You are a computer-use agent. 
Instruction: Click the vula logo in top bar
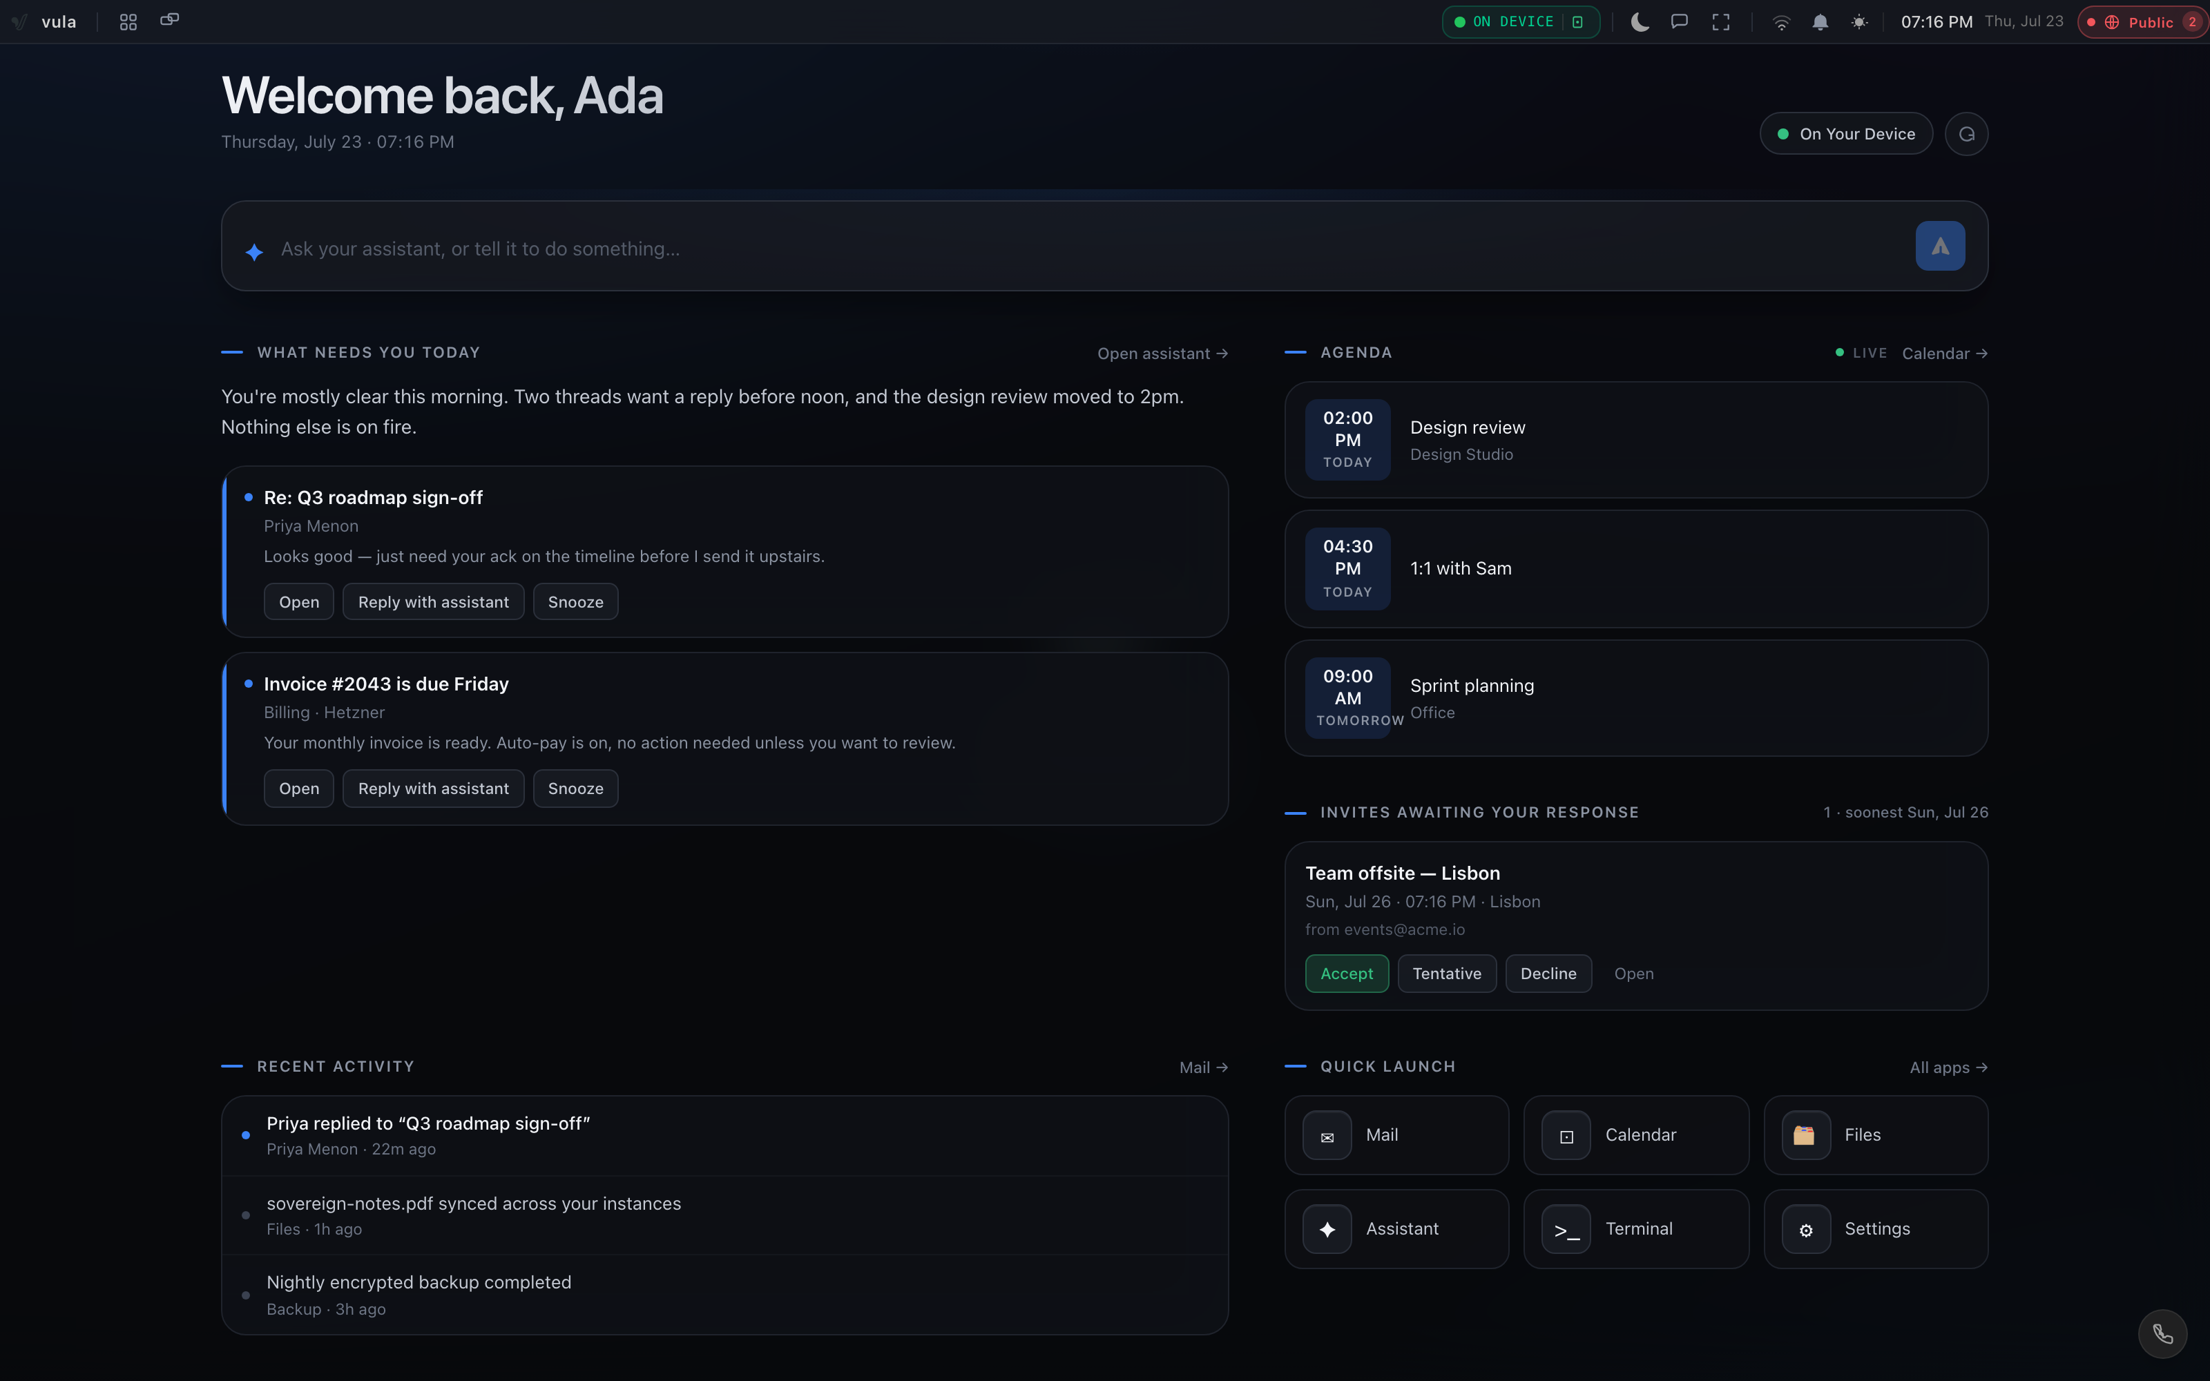click(x=45, y=22)
